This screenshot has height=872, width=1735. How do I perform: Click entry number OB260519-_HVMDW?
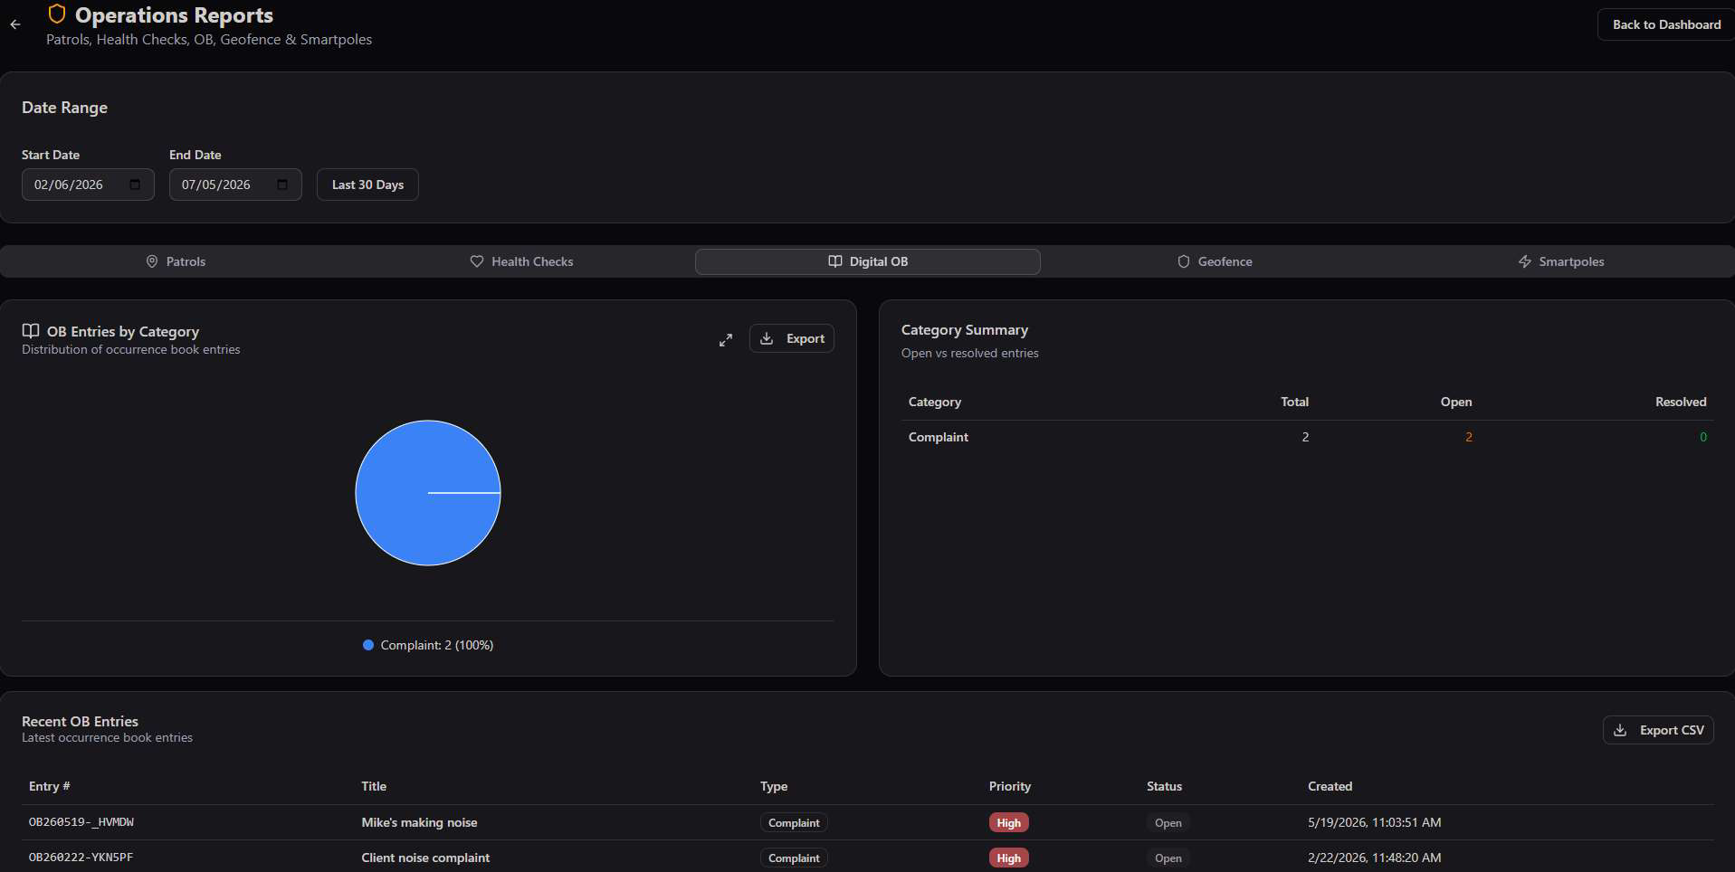(81, 822)
